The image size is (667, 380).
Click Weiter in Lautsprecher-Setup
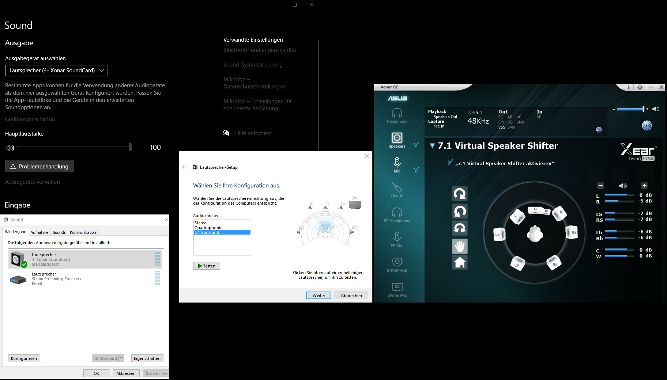(x=319, y=296)
